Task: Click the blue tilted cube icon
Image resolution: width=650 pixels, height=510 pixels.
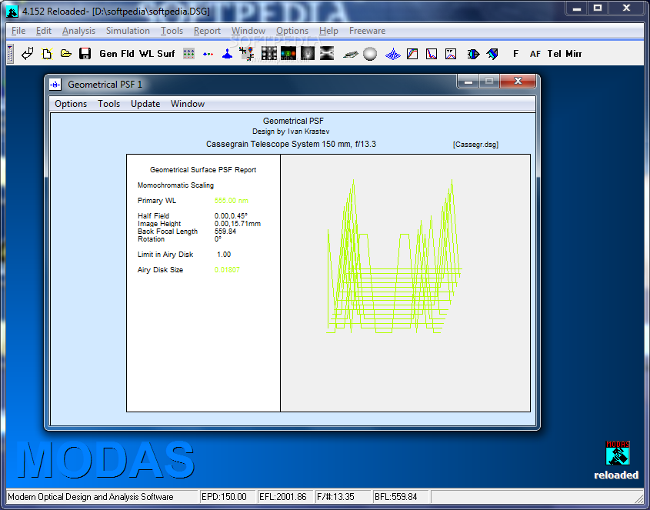Action: click(492, 54)
